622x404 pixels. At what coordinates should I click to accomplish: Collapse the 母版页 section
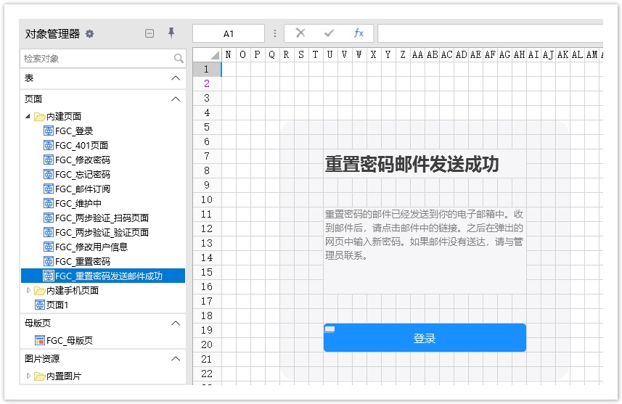tap(176, 323)
